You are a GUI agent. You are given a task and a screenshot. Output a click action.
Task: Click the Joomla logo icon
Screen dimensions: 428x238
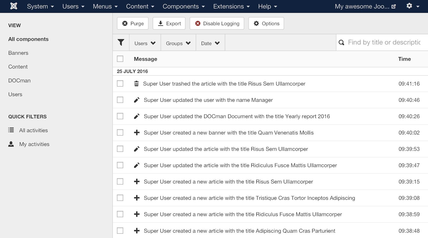(x=14, y=6)
